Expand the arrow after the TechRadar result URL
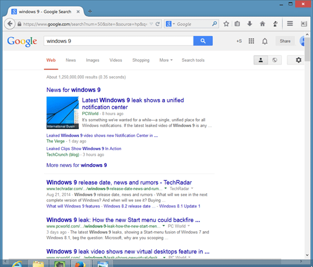This screenshot has width=313, height=267. coord(166,189)
